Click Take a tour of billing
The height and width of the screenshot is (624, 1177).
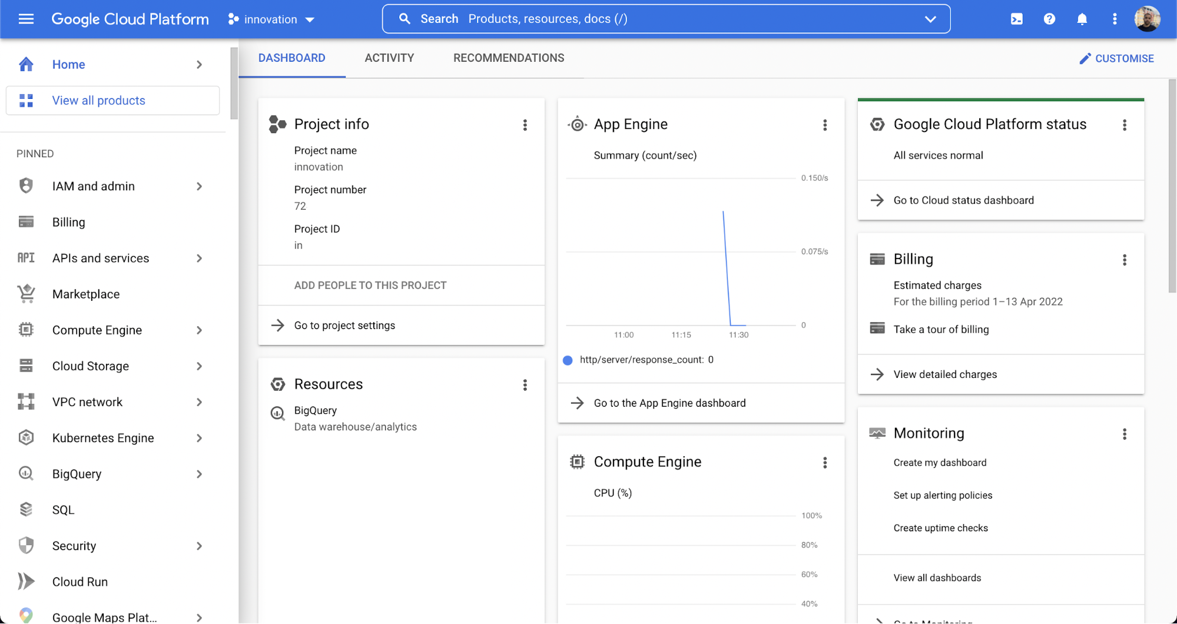[x=941, y=329]
